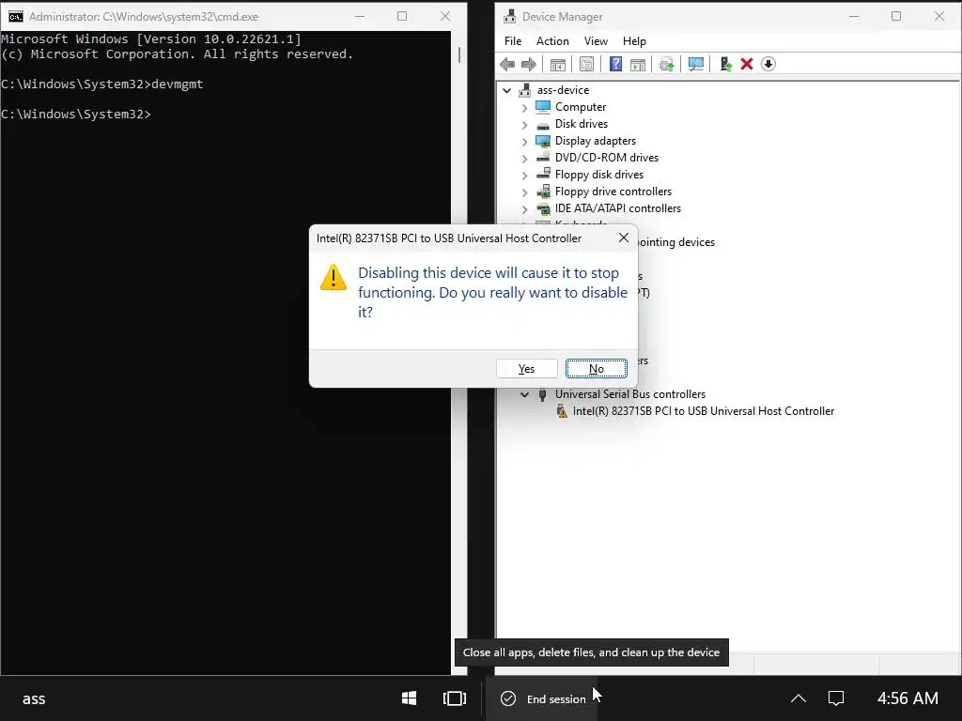Open Task View on the taskbar
This screenshot has width=962, height=721.
pyautogui.click(x=455, y=698)
